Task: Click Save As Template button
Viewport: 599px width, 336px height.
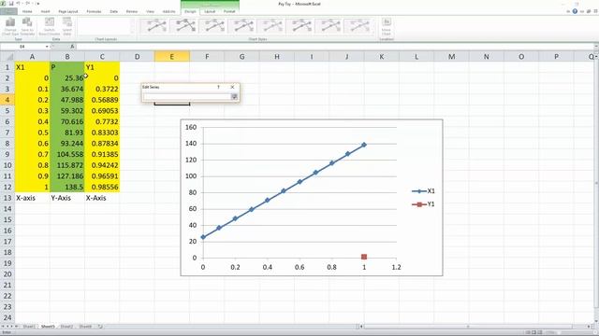Action: pos(27,26)
